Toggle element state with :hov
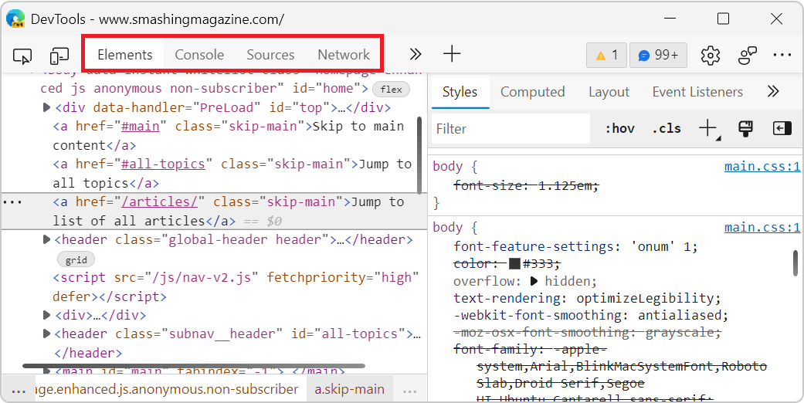The height and width of the screenshot is (403, 804). (x=619, y=129)
